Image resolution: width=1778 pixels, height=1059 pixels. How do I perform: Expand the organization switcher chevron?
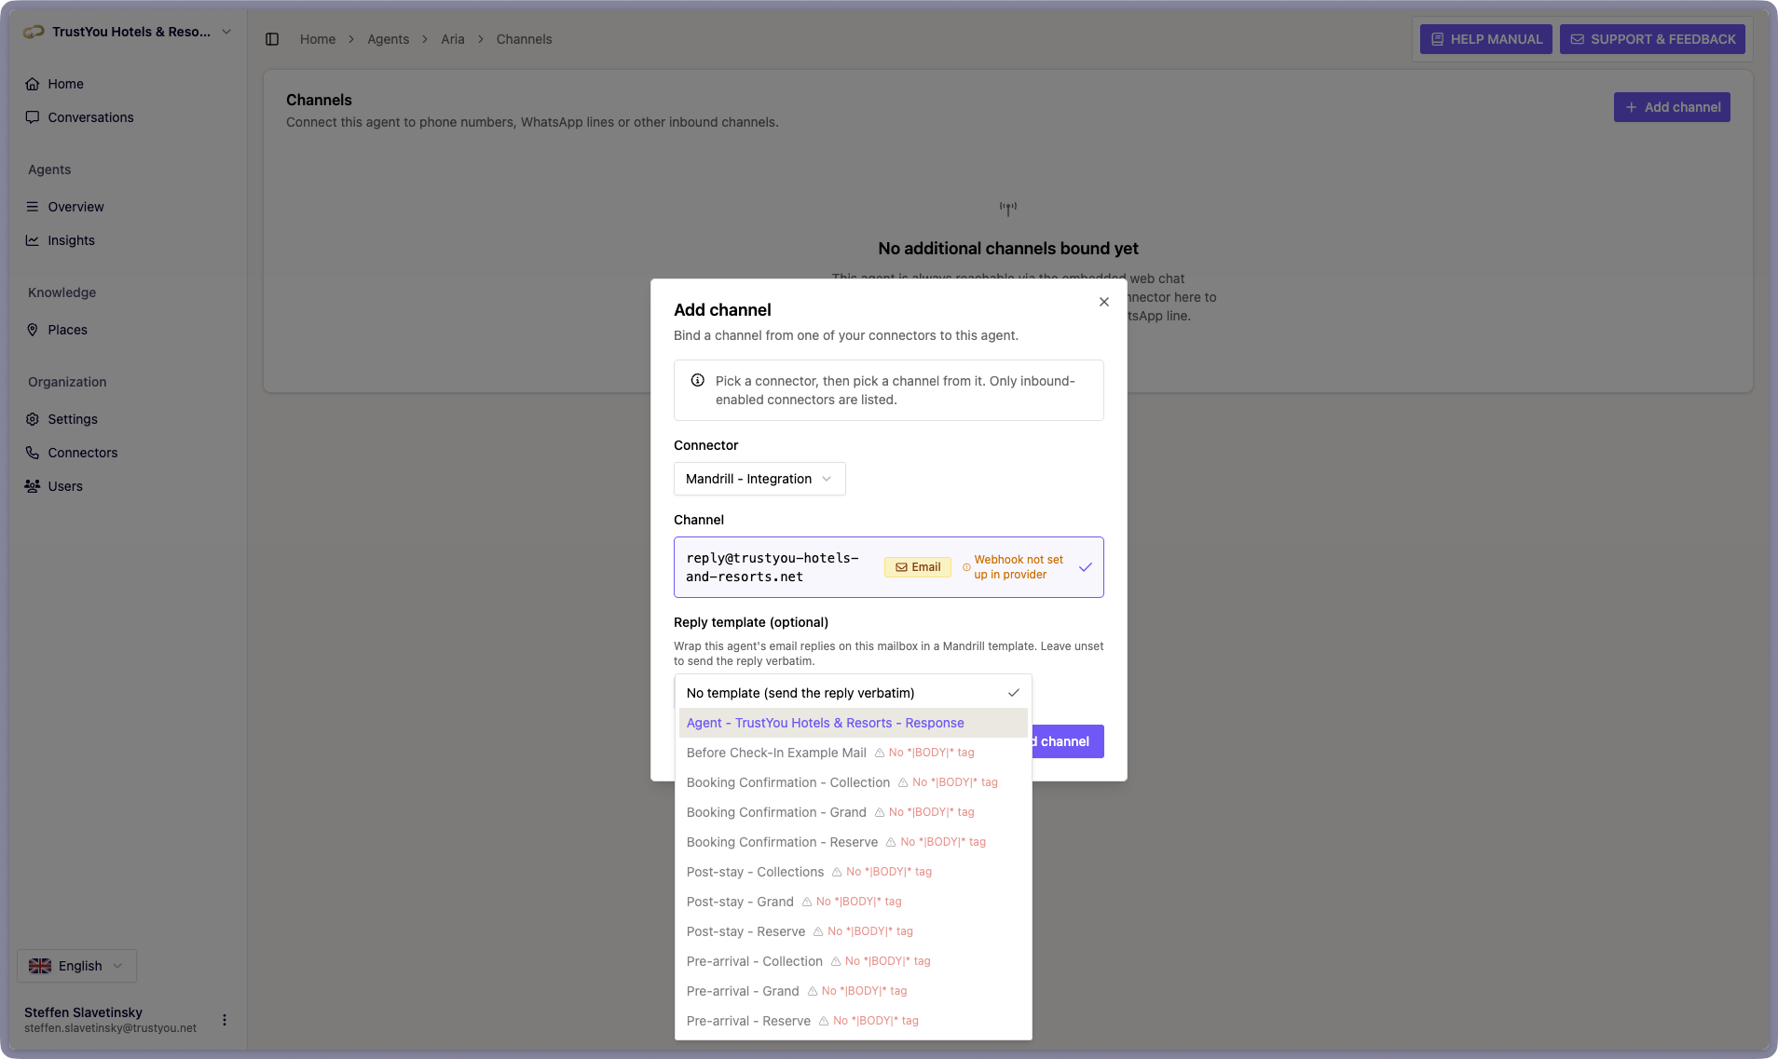(x=226, y=32)
